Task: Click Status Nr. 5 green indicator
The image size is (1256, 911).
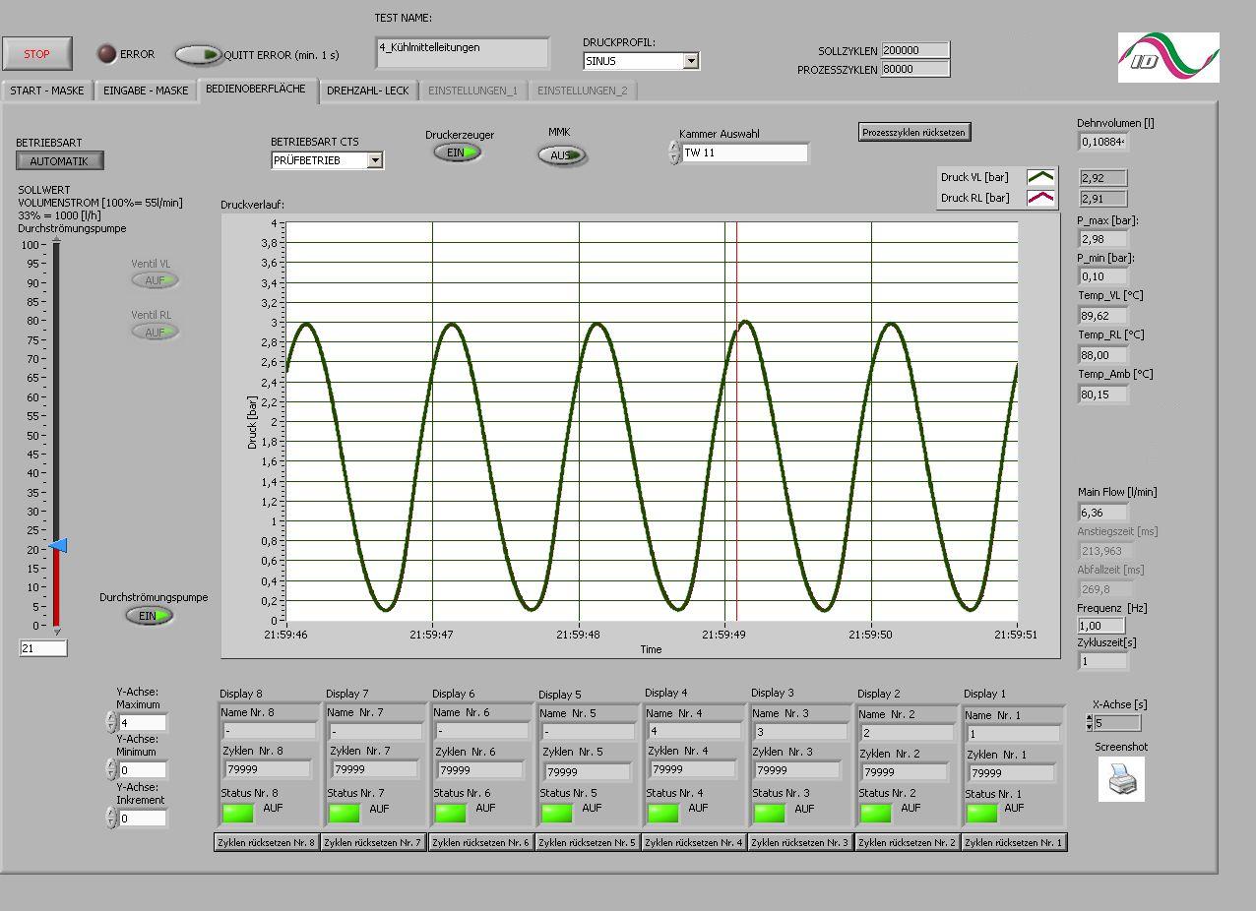Action: pos(558,814)
